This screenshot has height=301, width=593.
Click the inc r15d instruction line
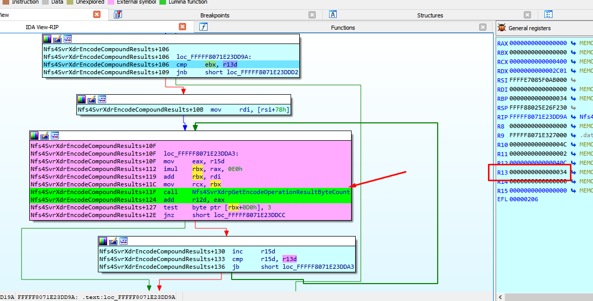227,251
